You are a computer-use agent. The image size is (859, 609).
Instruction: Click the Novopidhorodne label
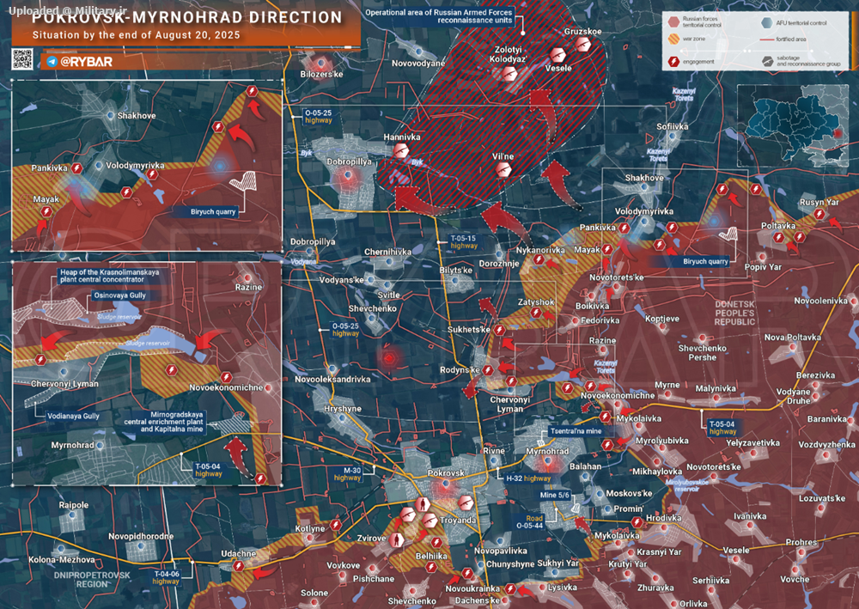tap(141, 537)
